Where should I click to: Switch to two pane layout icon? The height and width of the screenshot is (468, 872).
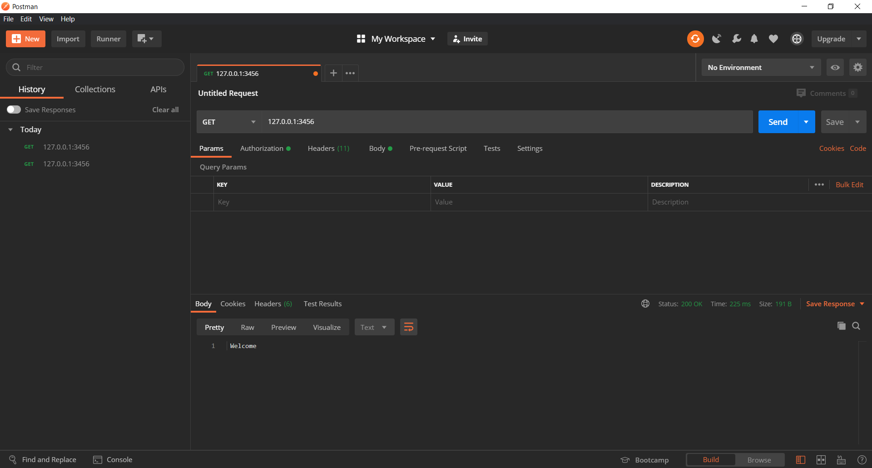tap(821, 460)
